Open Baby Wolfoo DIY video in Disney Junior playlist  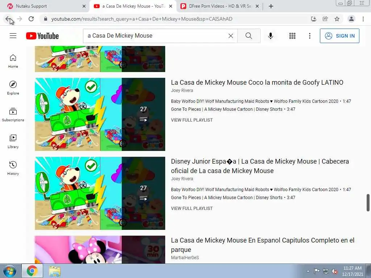pos(261,190)
